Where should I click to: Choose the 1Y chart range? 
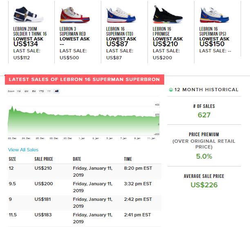tap(49, 91)
